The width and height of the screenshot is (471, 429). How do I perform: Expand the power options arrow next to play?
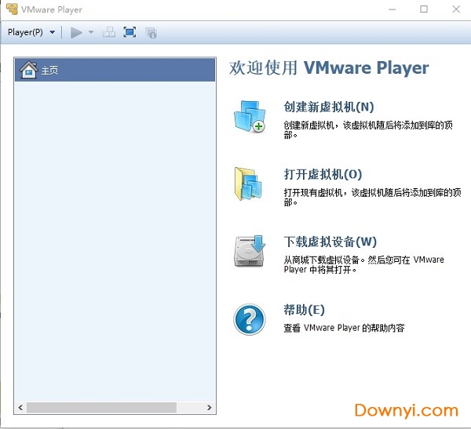(x=91, y=32)
